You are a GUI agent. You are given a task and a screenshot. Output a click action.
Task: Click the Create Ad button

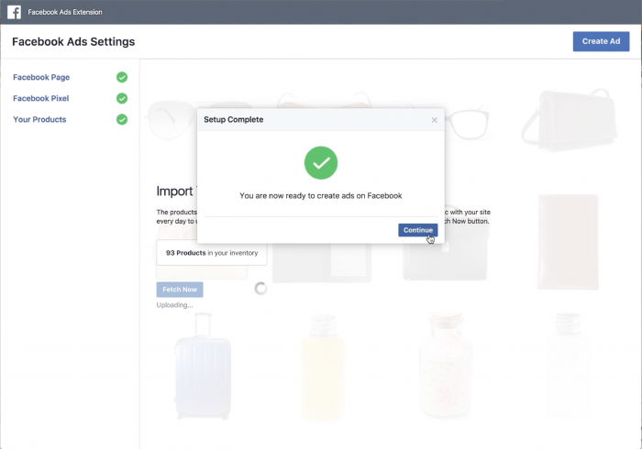601,41
